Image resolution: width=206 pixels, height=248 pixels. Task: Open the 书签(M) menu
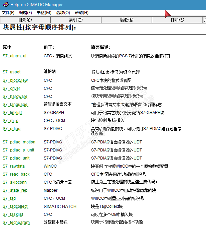[44, 13]
